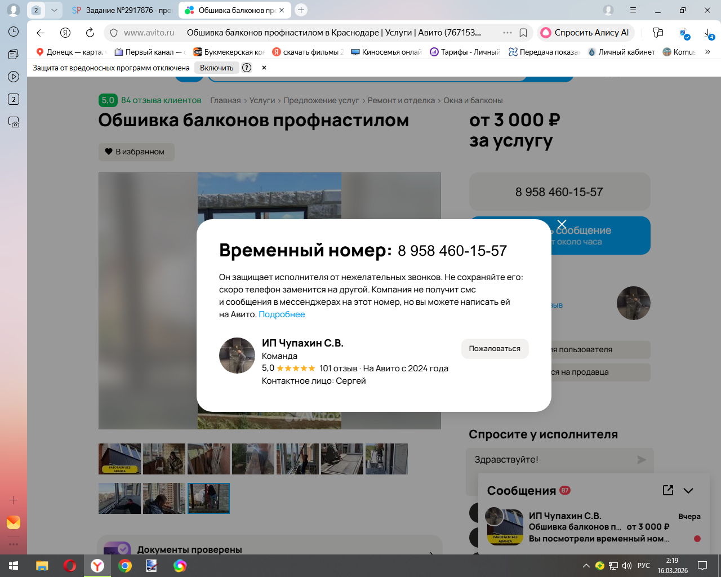721x577 pixels.
Task: Click the Пожаловаться button
Action: point(495,349)
